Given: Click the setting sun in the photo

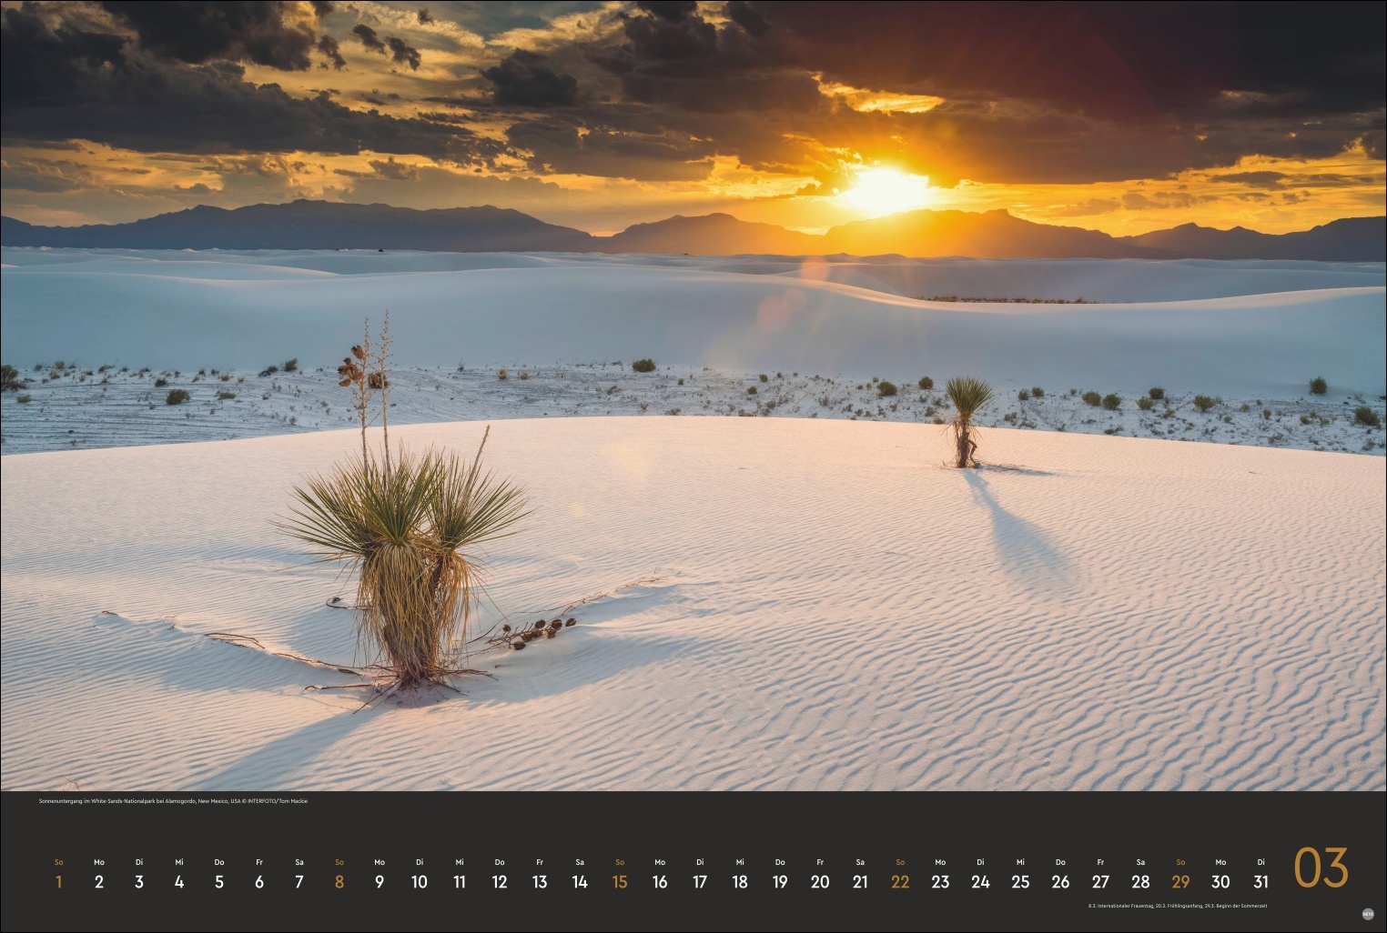Looking at the screenshot, I should [x=884, y=189].
